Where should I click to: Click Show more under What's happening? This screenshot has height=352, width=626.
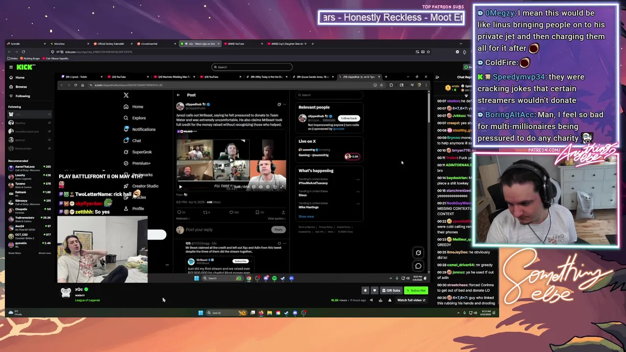pos(306,217)
